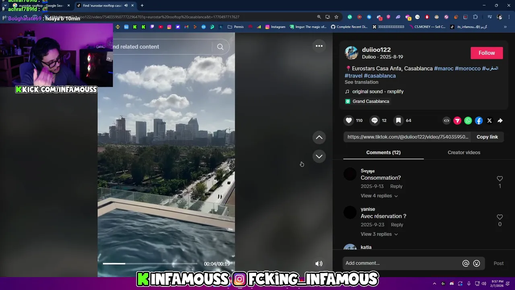
Task: Go to the next video arrow
Action: [x=319, y=156]
